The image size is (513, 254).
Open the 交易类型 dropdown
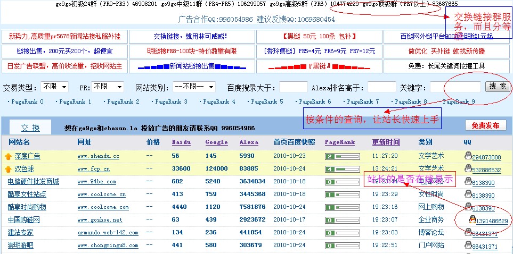[54, 87]
